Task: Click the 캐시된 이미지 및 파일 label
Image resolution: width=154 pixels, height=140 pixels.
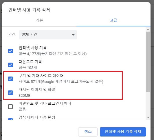Action: pos(37,90)
